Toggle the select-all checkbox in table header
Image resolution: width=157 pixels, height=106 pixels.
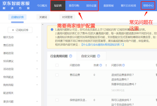[x=57, y=65]
